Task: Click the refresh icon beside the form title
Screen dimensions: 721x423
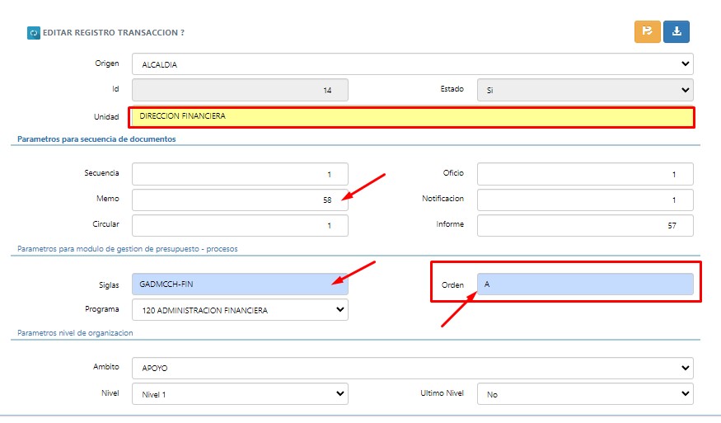Action: (x=34, y=33)
